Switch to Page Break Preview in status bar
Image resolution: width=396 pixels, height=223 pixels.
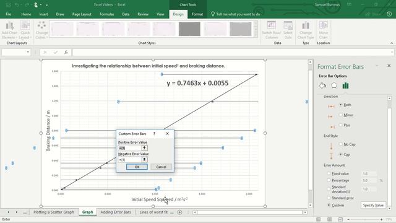point(340,219)
